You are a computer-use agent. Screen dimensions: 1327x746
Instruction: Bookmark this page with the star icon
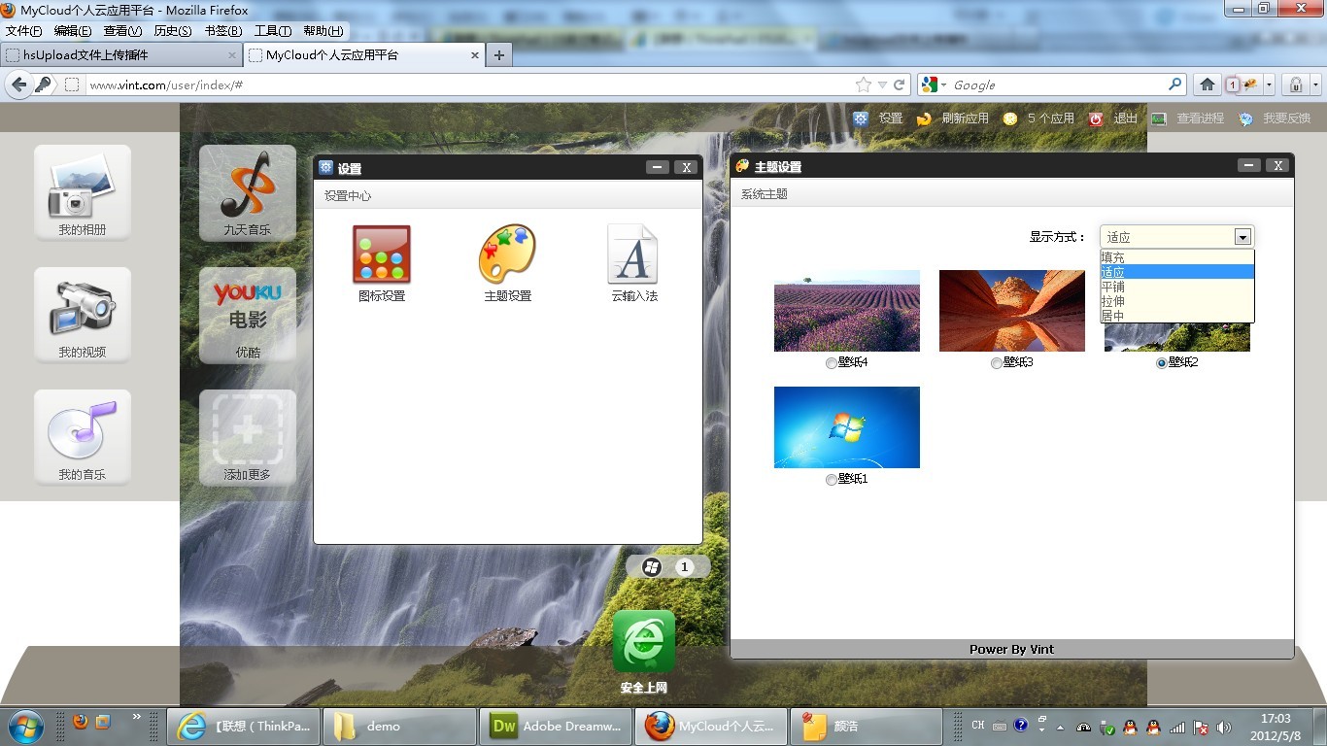863,85
